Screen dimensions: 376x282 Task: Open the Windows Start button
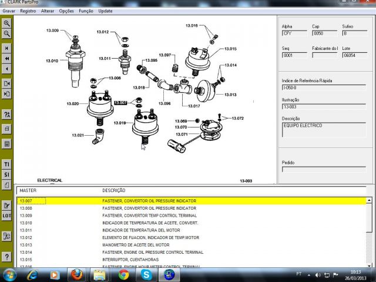pos(9,275)
